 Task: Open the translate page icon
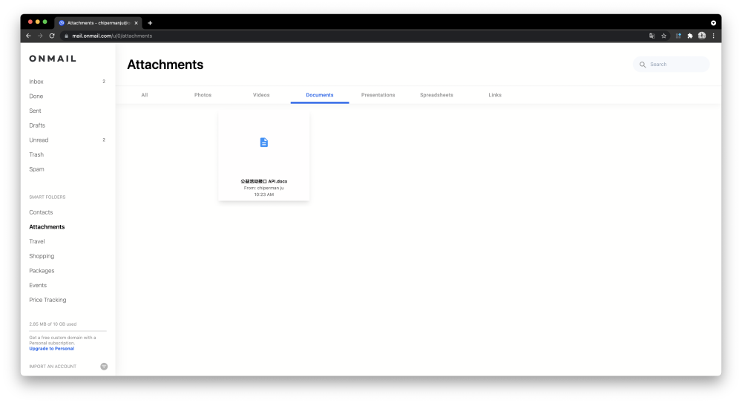click(x=652, y=36)
